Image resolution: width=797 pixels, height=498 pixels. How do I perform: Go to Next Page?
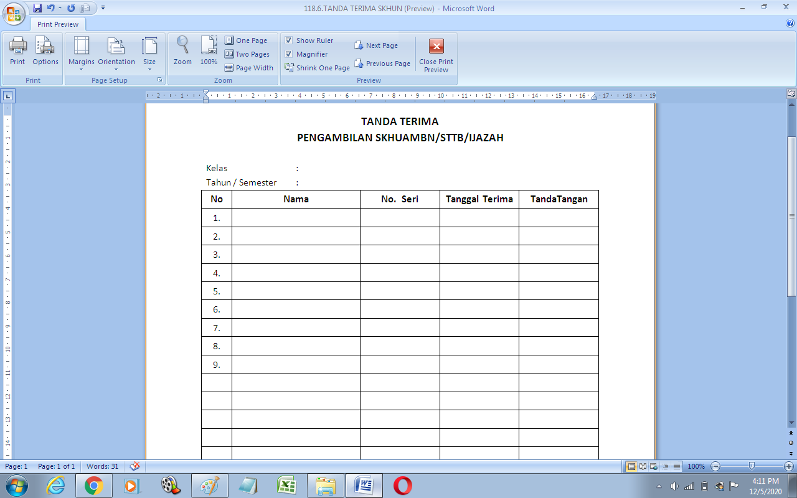(376, 45)
